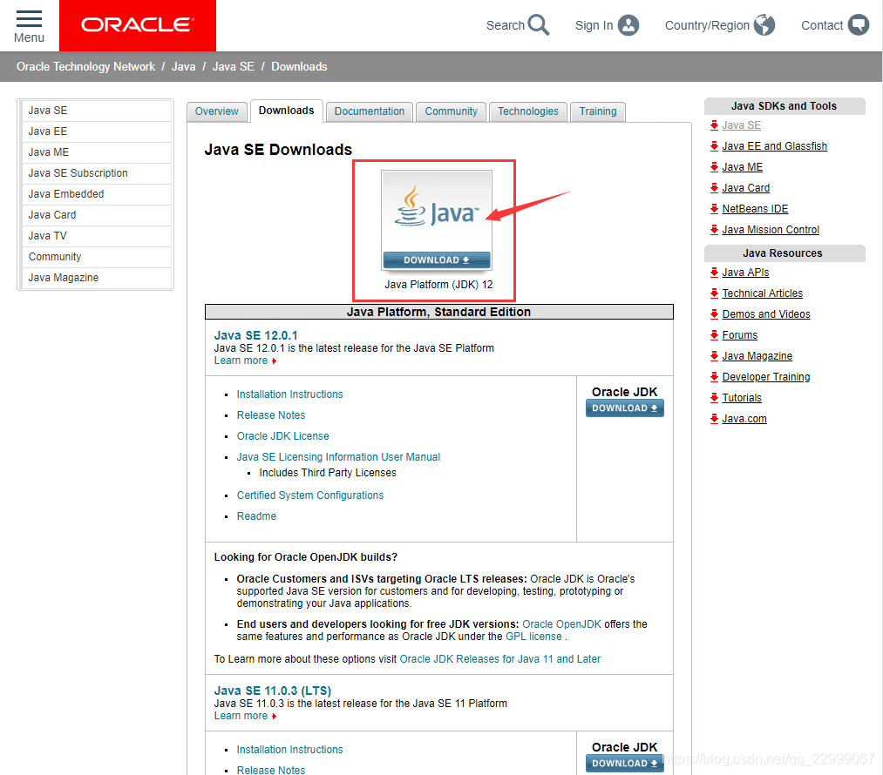Screen dimensions: 883x775
Task: Open the Java APIs link
Action: (745, 273)
